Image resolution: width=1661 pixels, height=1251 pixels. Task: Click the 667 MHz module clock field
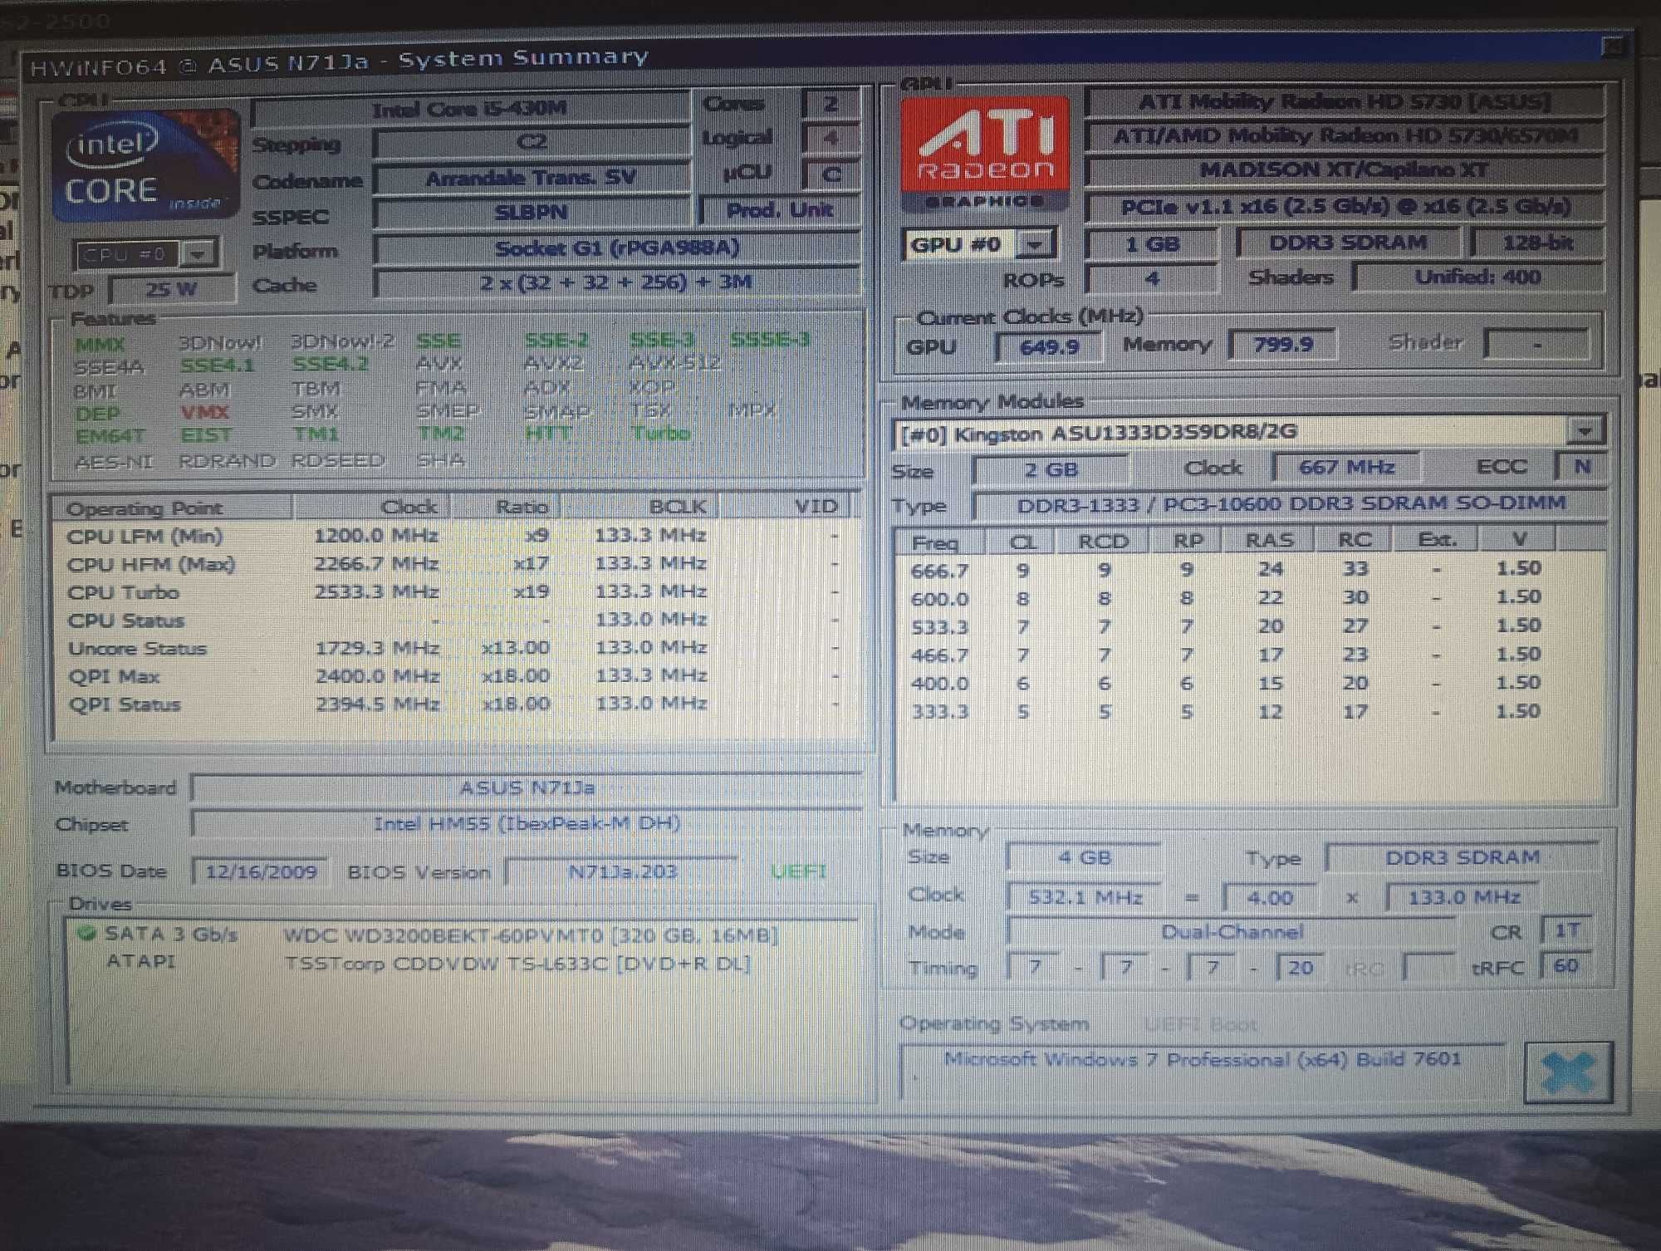(1346, 467)
